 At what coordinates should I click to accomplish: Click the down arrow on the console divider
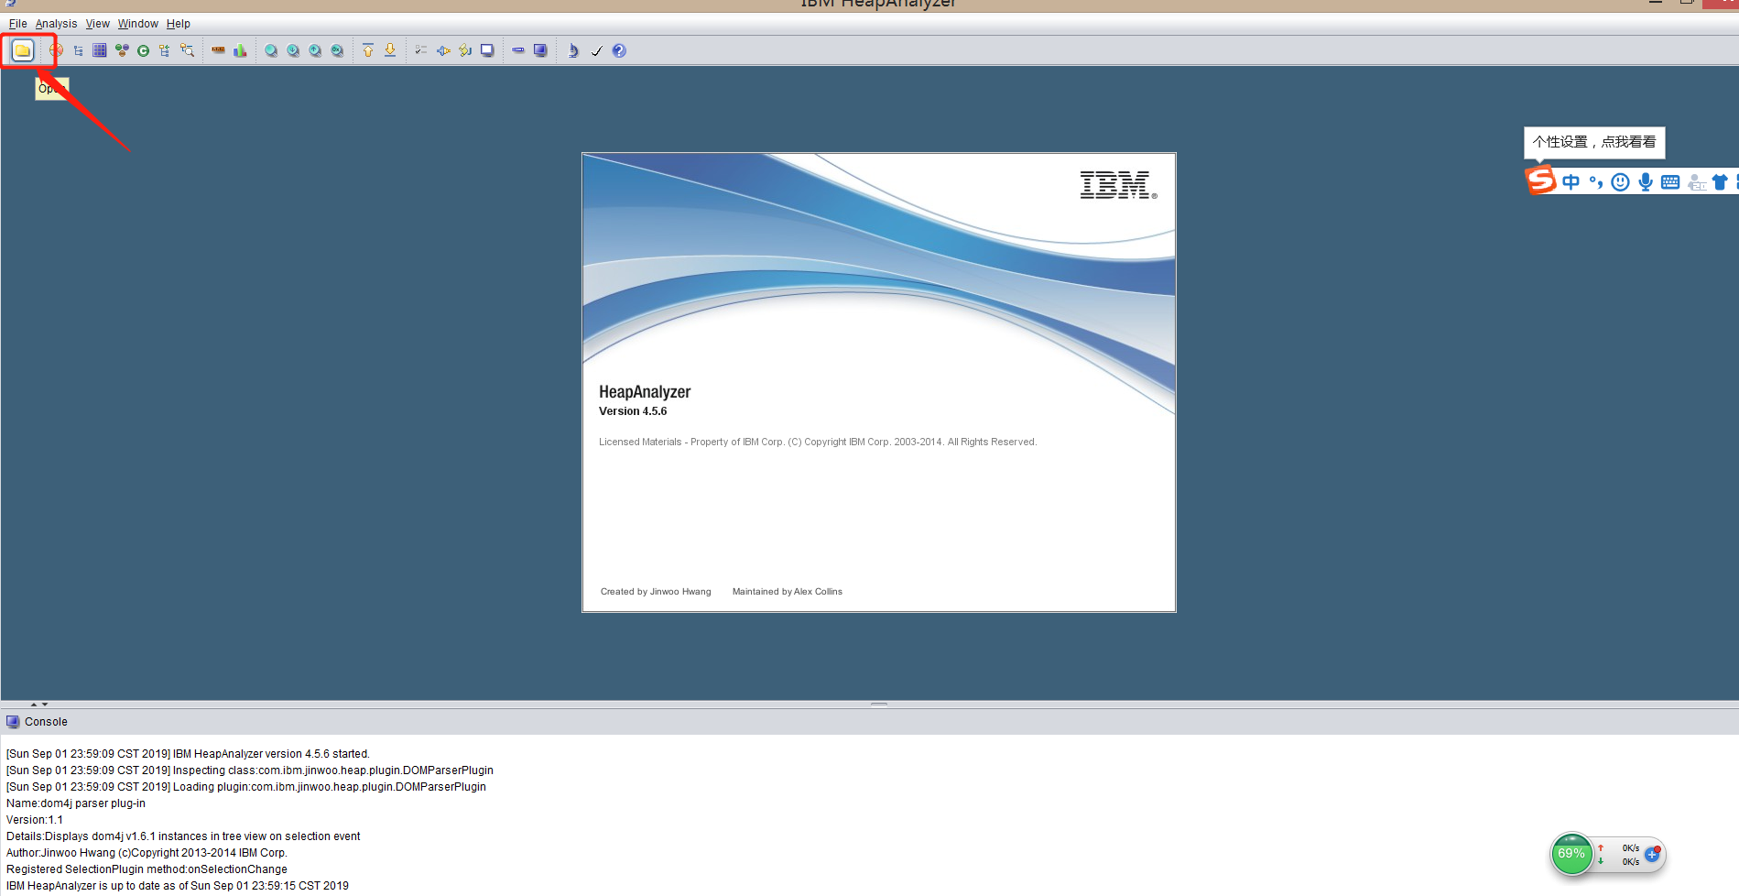pyautogui.click(x=45, y=705)
